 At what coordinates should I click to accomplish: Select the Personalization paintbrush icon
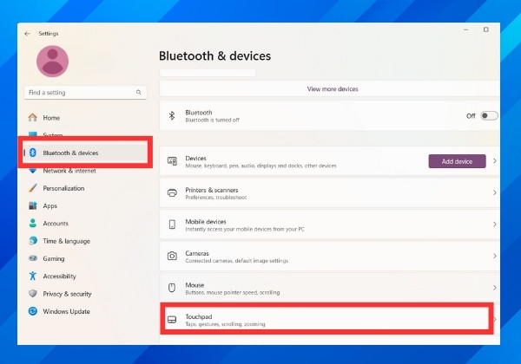click(33, 188)
